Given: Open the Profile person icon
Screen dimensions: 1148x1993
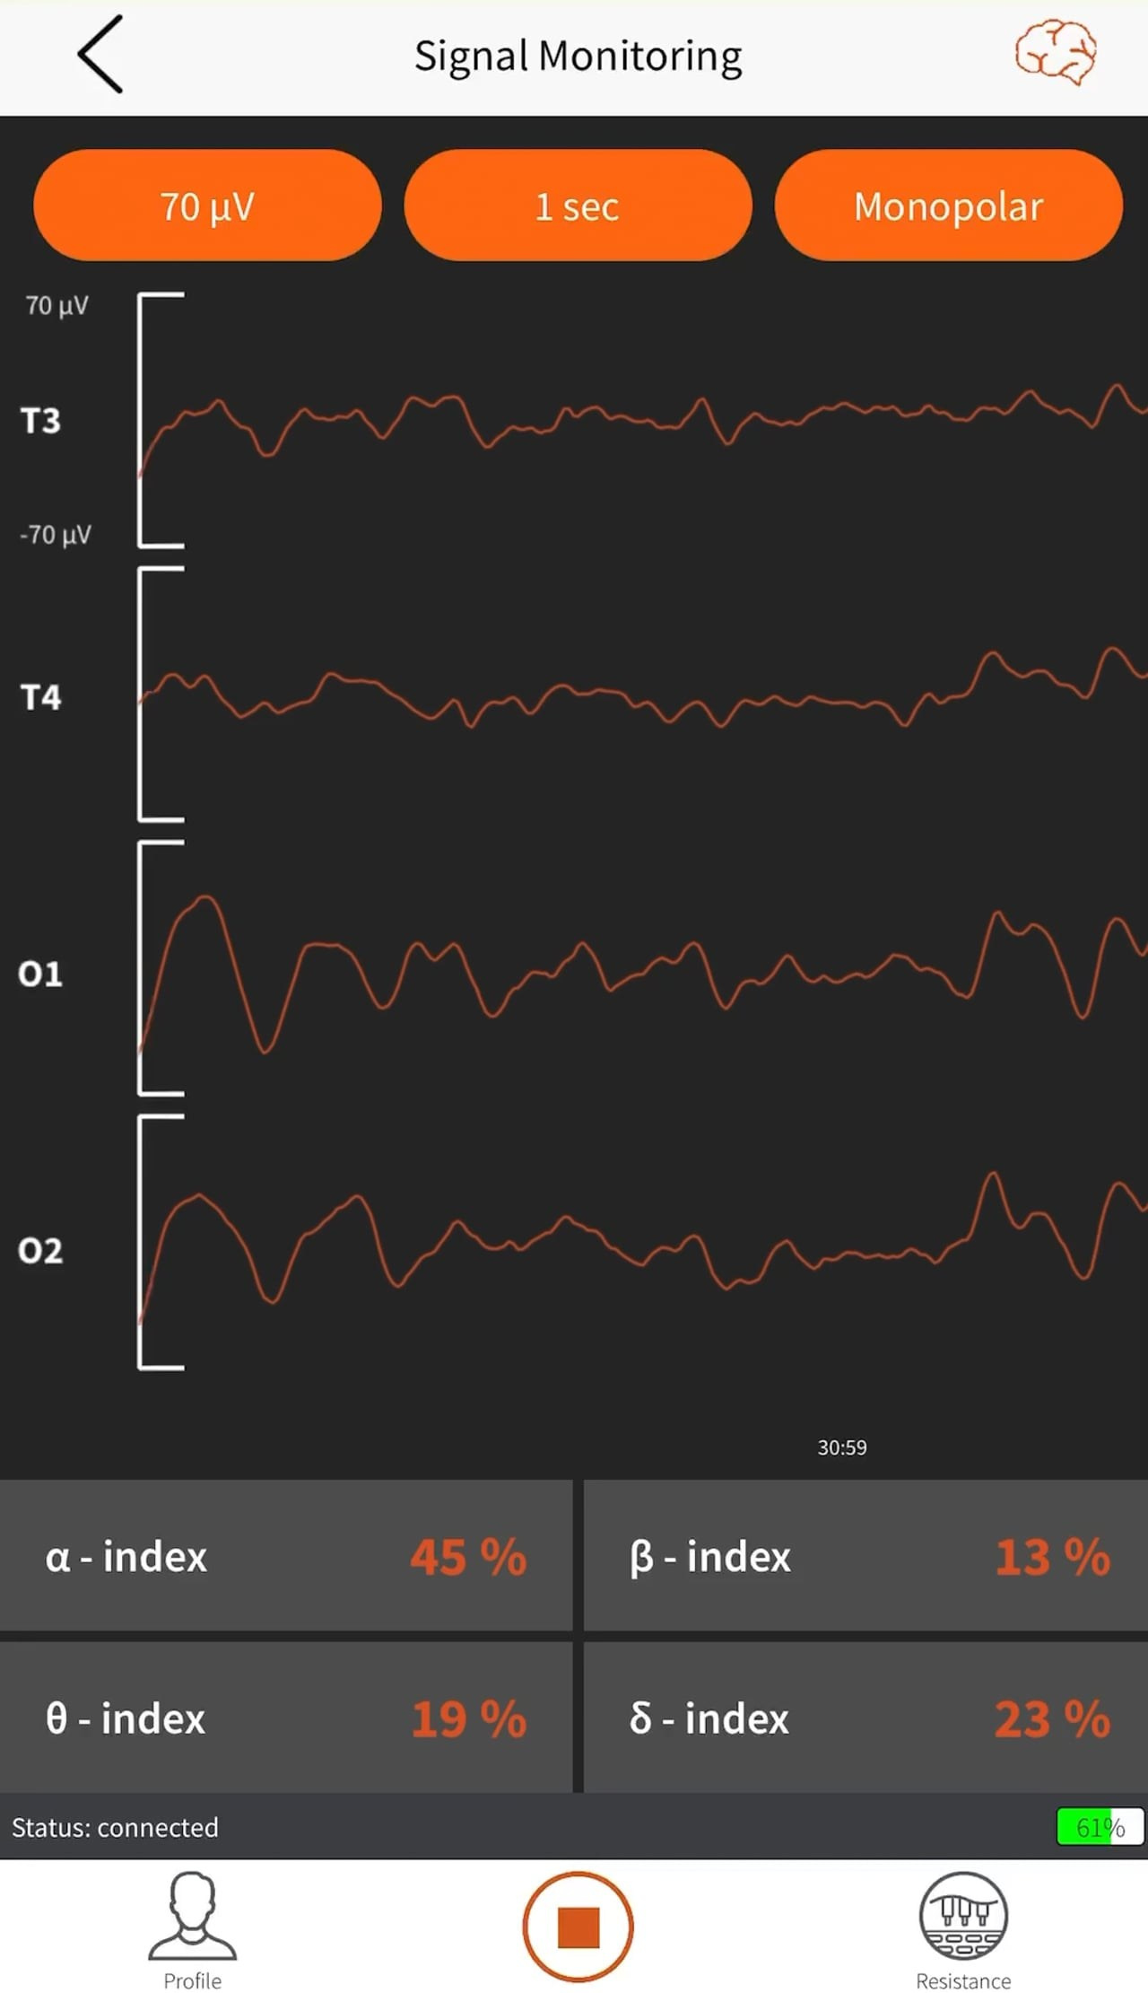Looking at the screenshot, I should [192, 1919].
